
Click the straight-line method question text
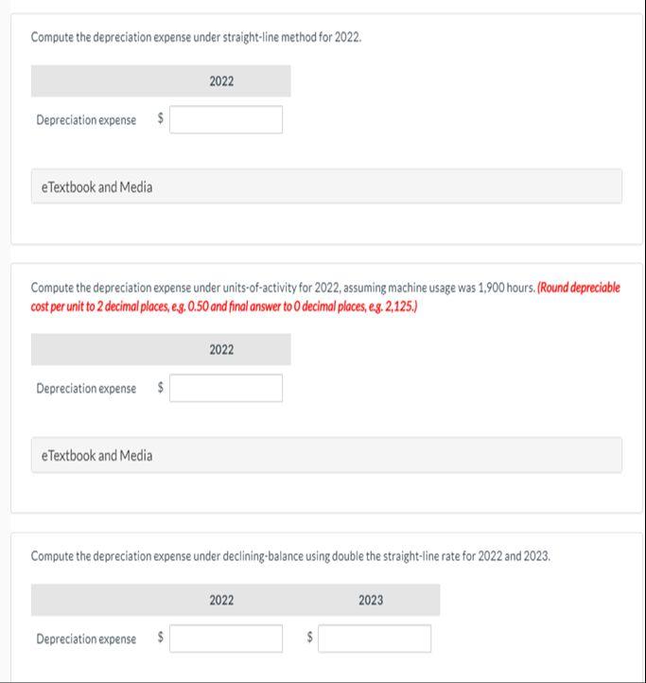(196, 38)
